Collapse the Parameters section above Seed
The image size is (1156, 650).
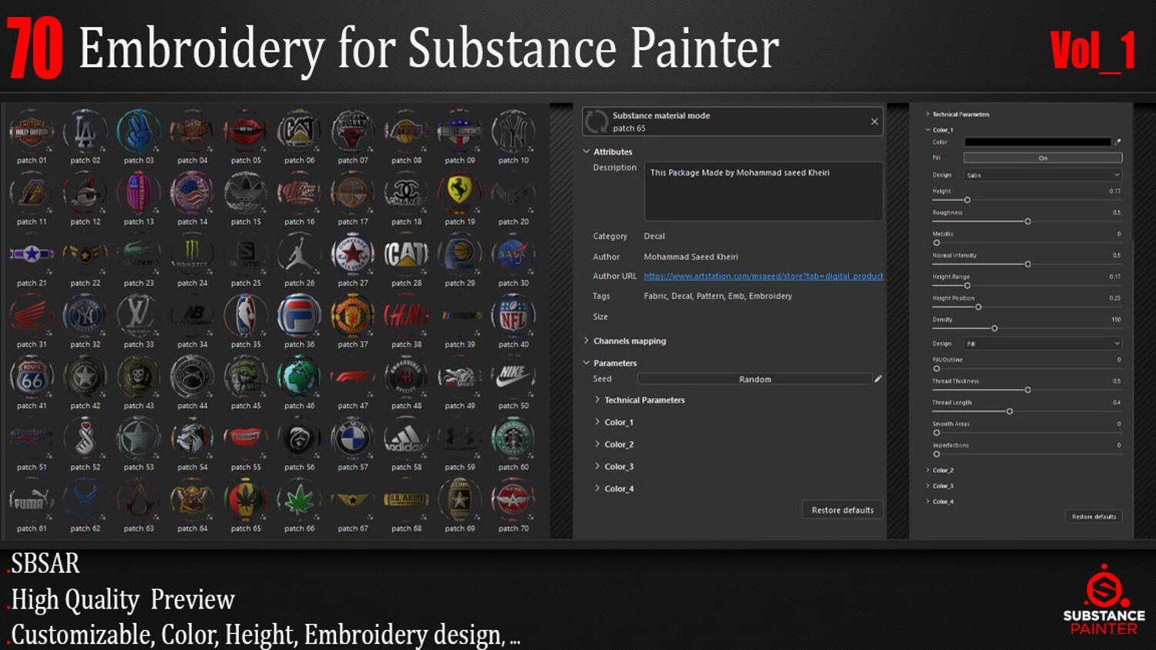[x=586, y=363]
